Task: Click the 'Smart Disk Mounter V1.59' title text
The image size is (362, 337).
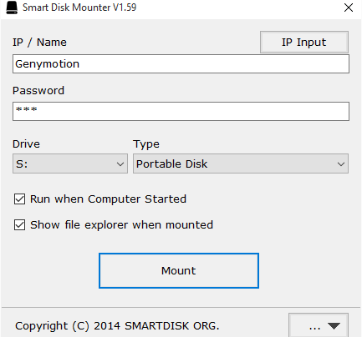Action: coord(79,8)
